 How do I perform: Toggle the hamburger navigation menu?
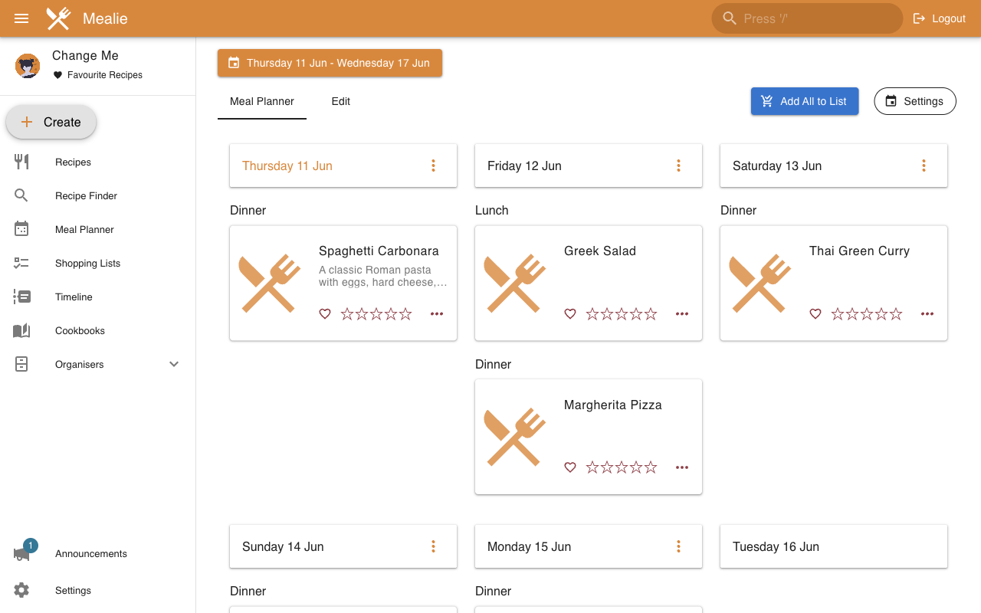21,18
